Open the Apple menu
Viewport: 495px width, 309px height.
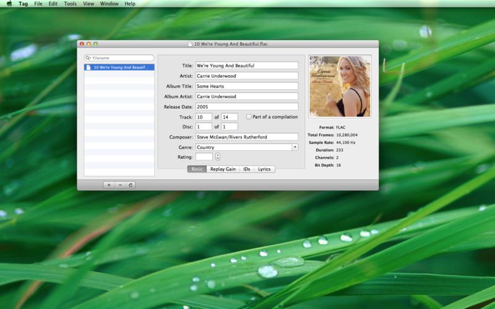[x=9, y=4]
